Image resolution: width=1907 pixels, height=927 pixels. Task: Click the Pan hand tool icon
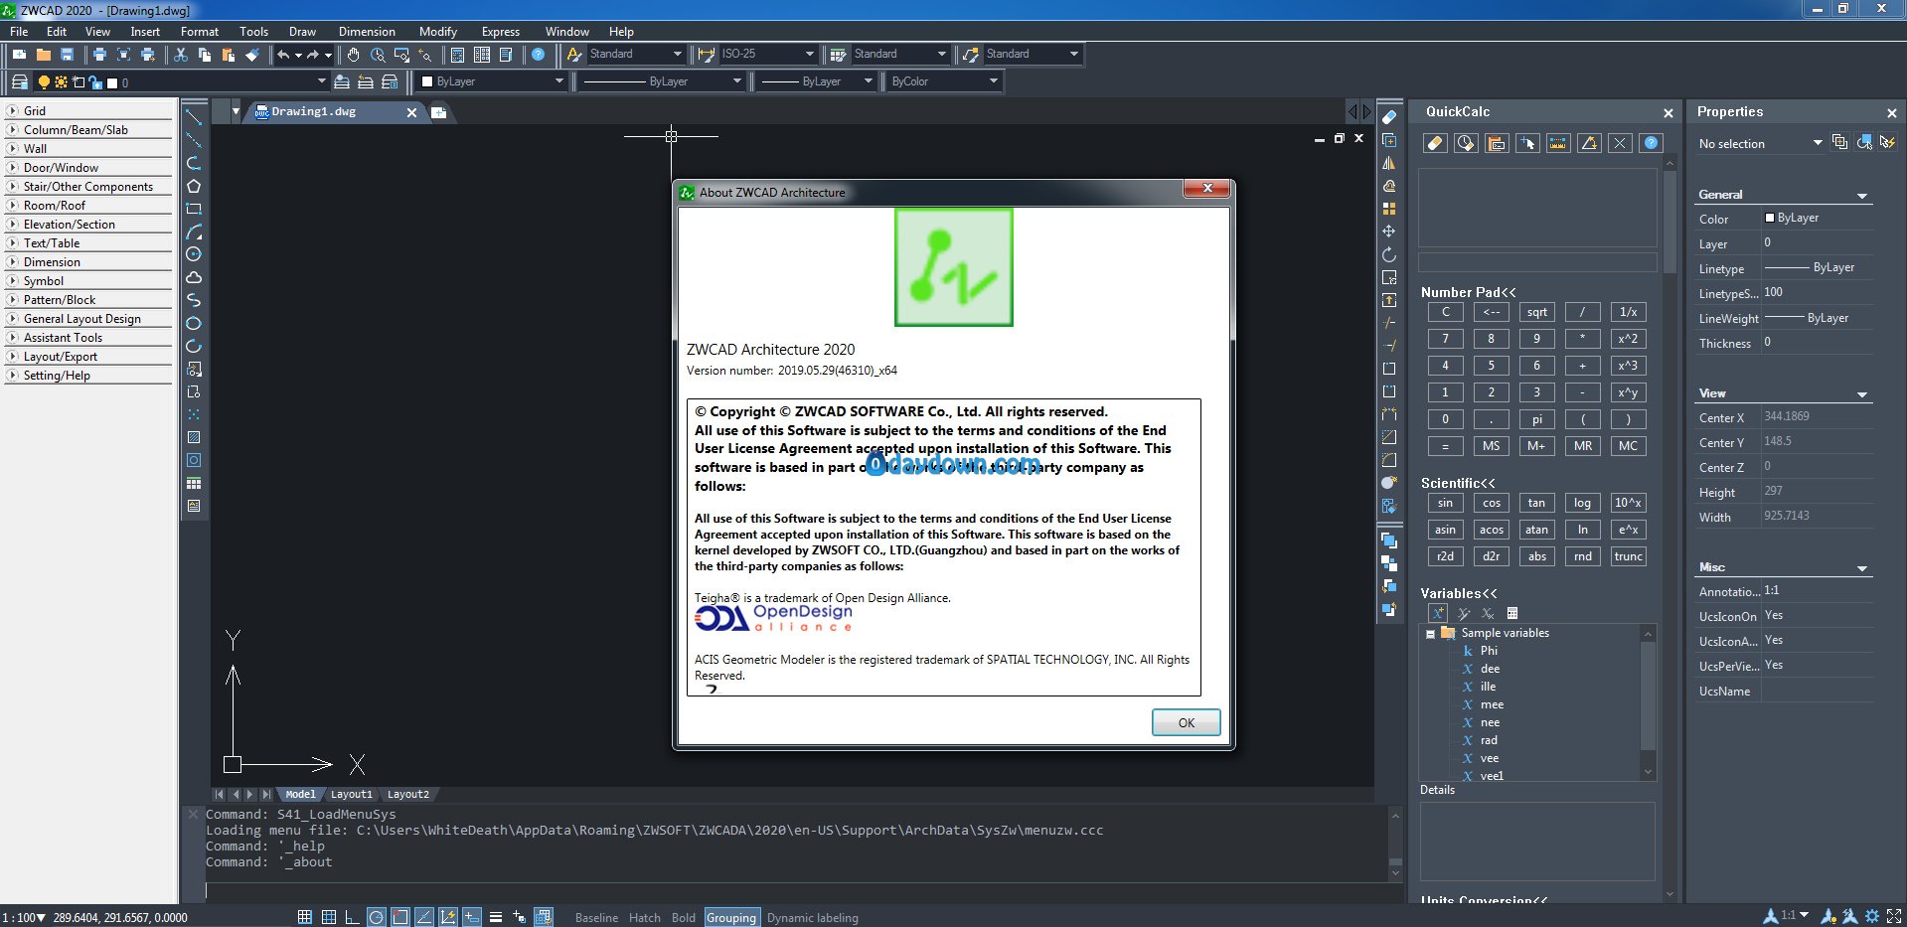354,55
